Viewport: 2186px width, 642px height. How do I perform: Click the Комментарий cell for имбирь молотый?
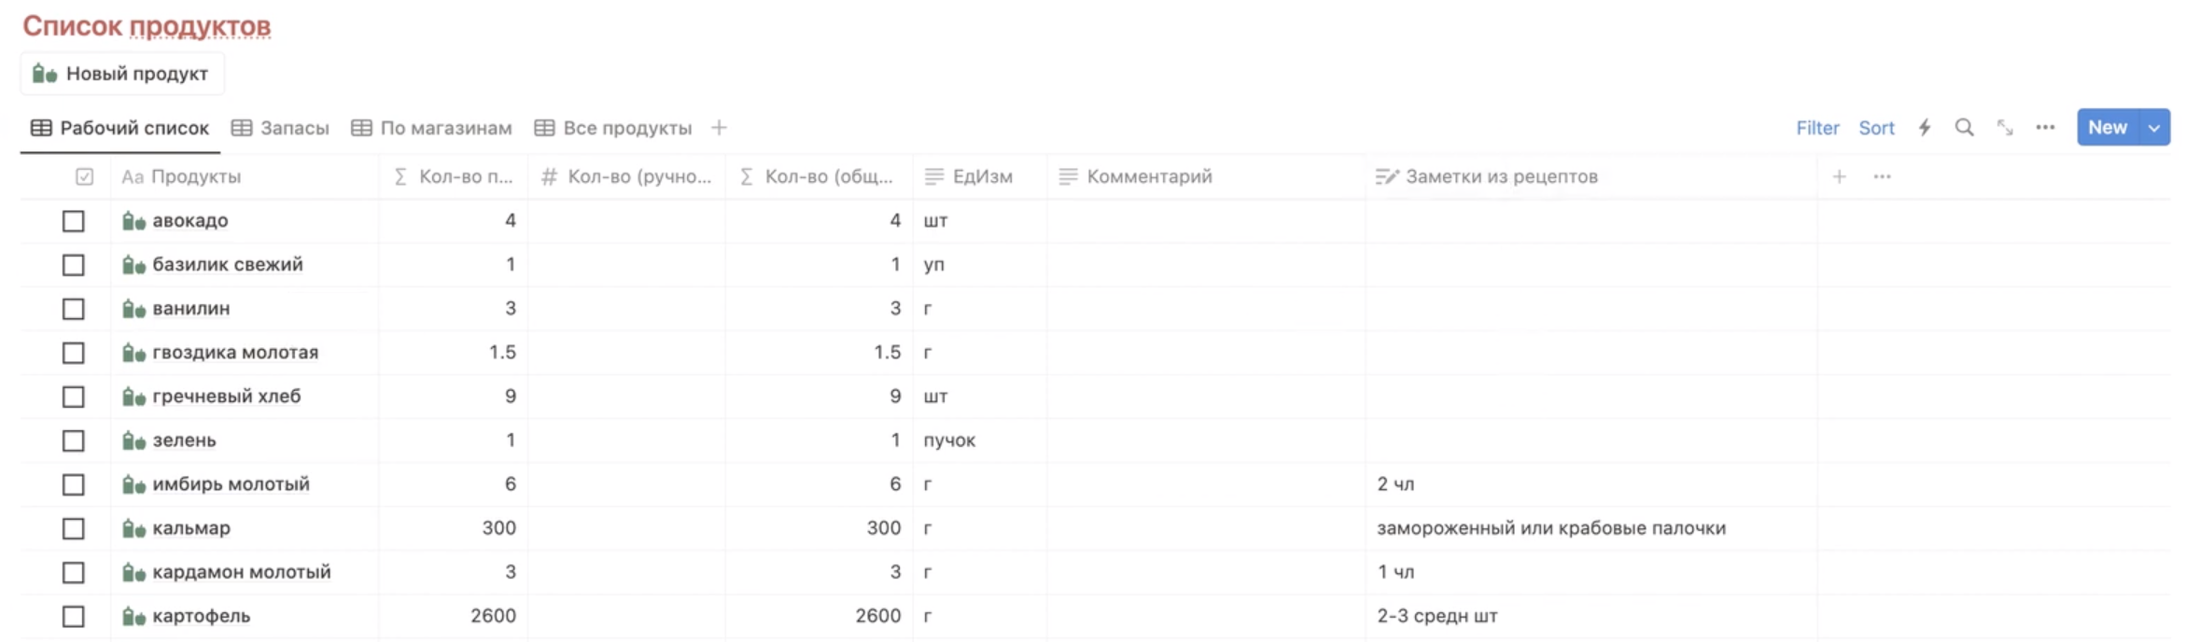1205,484
